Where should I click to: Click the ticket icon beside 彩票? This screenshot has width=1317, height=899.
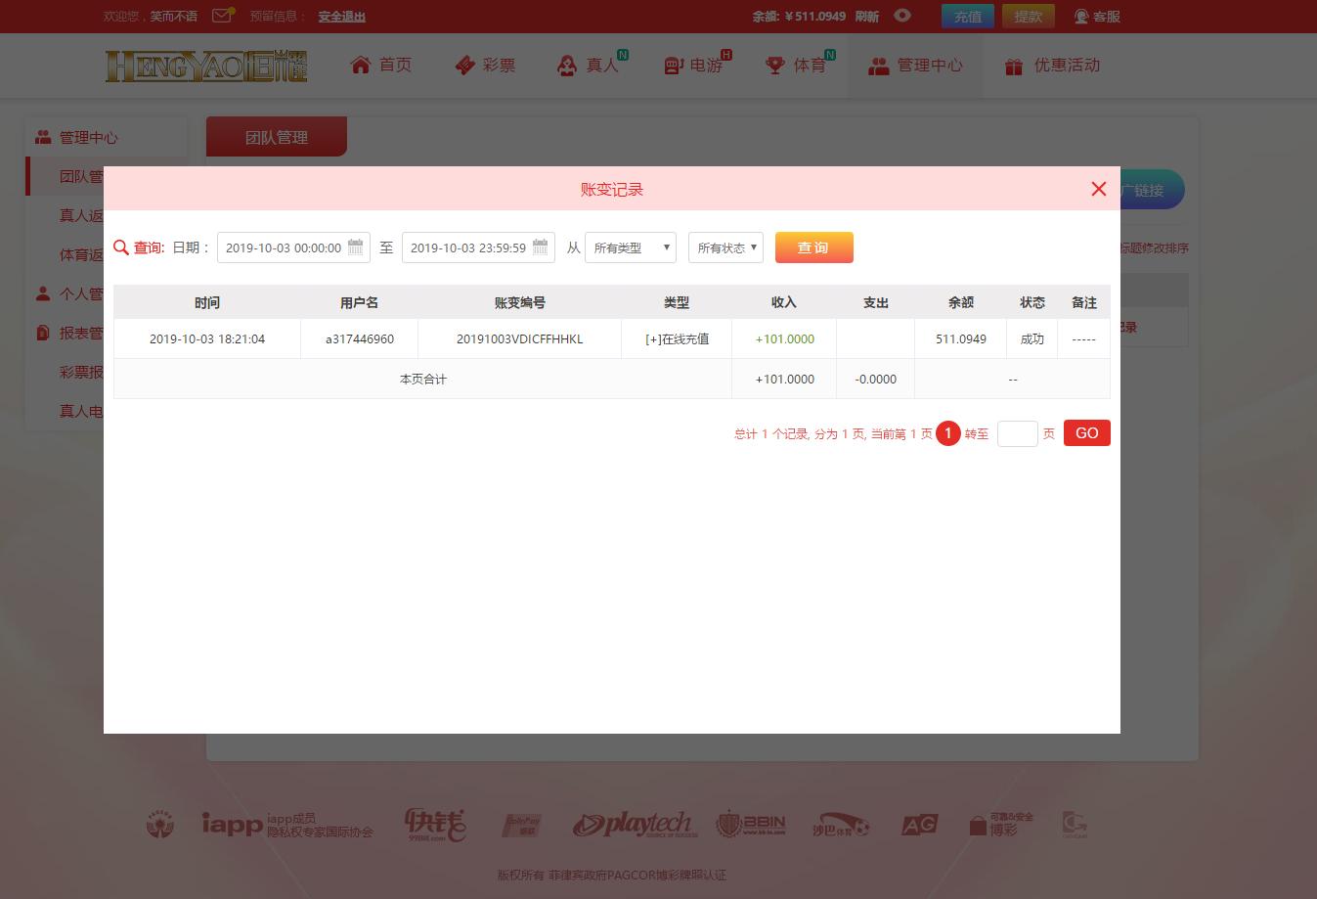(x=465, y=66)
